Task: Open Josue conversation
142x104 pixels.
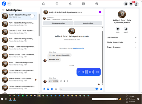Action: 19,71
